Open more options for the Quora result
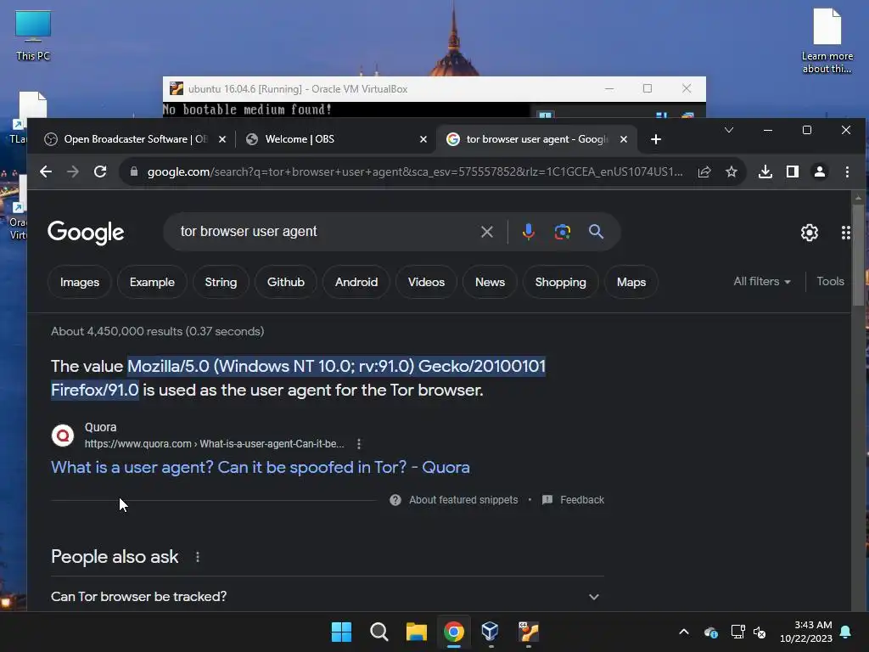This screenshot has width=869, height=652. coord(359,443)
